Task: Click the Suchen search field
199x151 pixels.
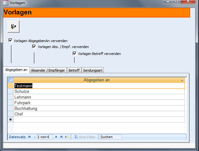Action: point(111,137)
